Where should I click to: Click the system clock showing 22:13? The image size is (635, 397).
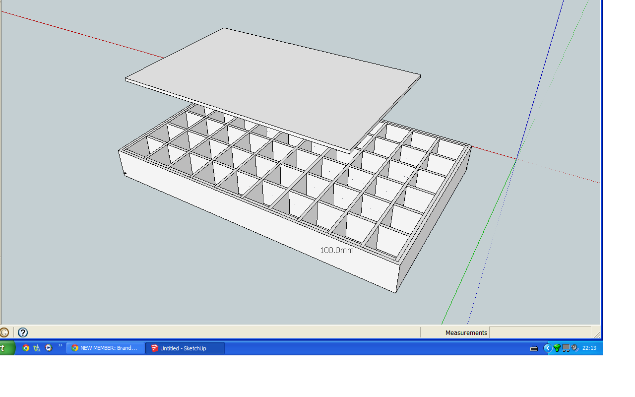(589, 348)
